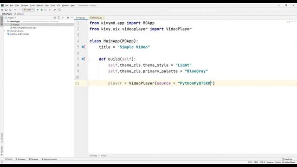Open the Python Console tool window
The width and height of the screenshot is (297, 167).
coord(49,159)
